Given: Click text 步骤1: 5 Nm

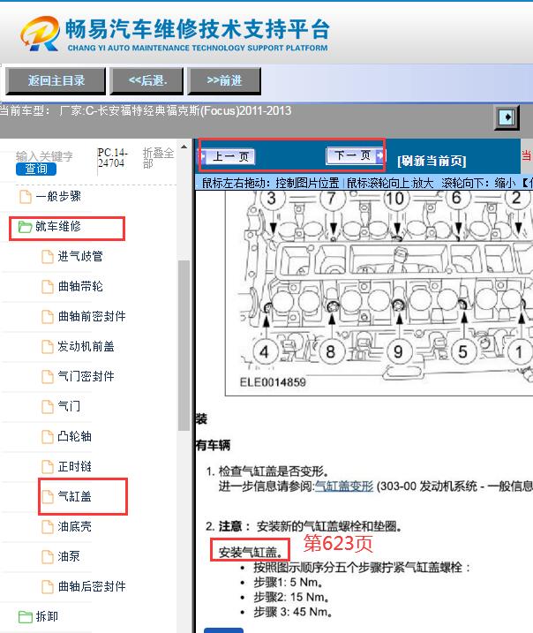Looking at the screenshot, I should [x=288, y=583].
